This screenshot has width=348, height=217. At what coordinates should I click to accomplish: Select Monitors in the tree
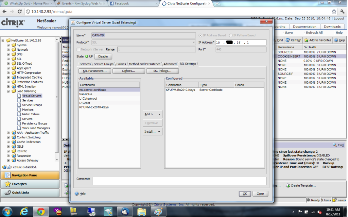[x=28, y=110]
